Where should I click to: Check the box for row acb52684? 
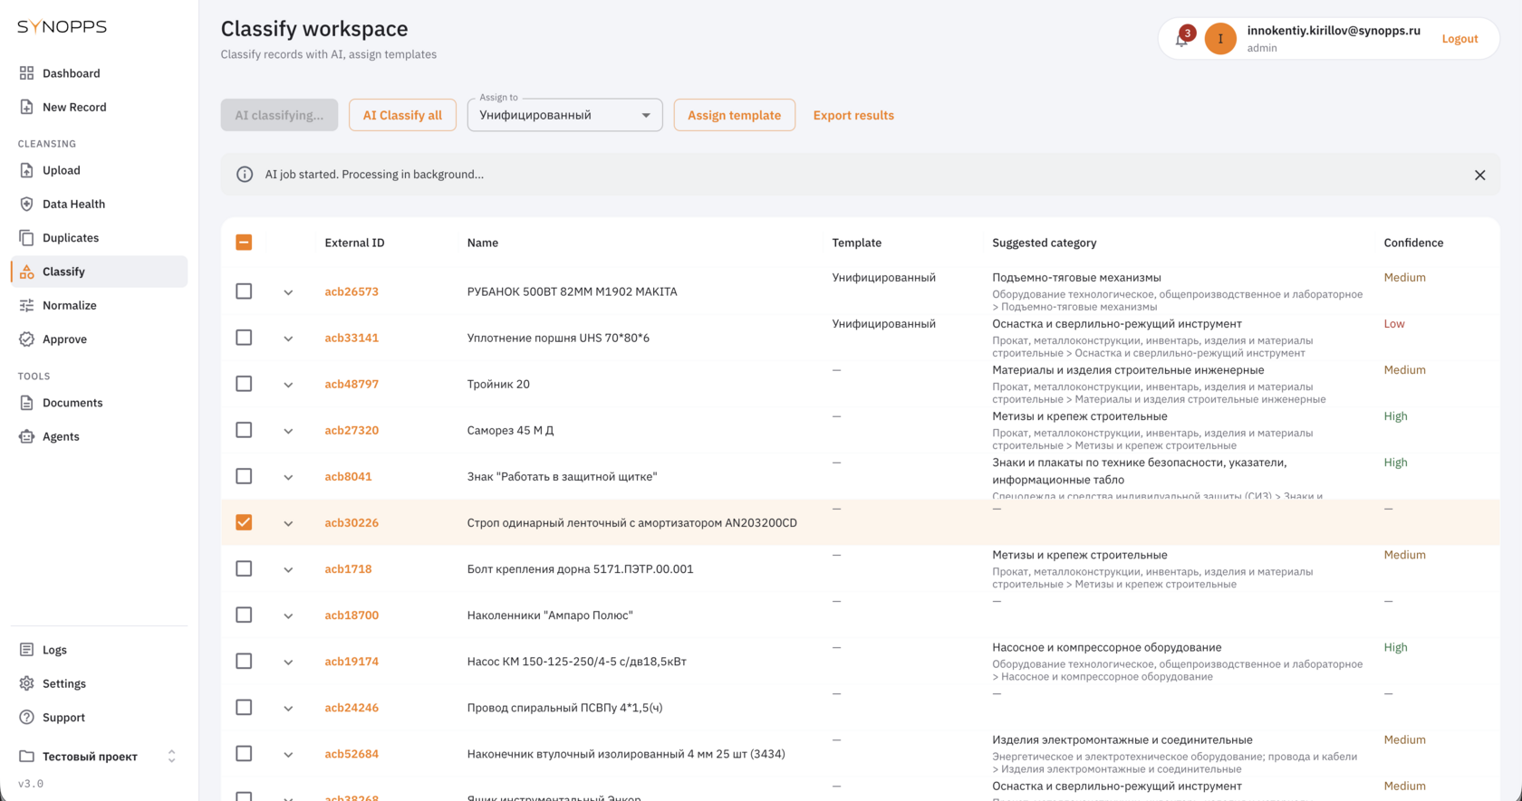[x=244, y=754]
